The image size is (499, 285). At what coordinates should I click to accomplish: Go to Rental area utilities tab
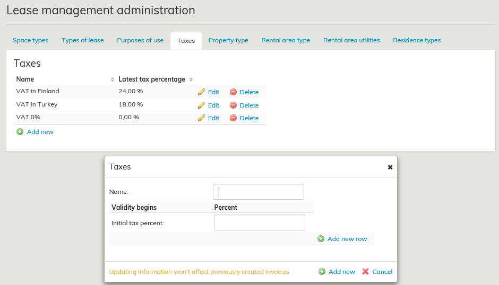click(351, 40)
